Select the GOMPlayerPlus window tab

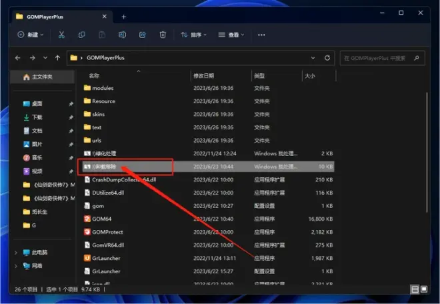pos(62,17)
